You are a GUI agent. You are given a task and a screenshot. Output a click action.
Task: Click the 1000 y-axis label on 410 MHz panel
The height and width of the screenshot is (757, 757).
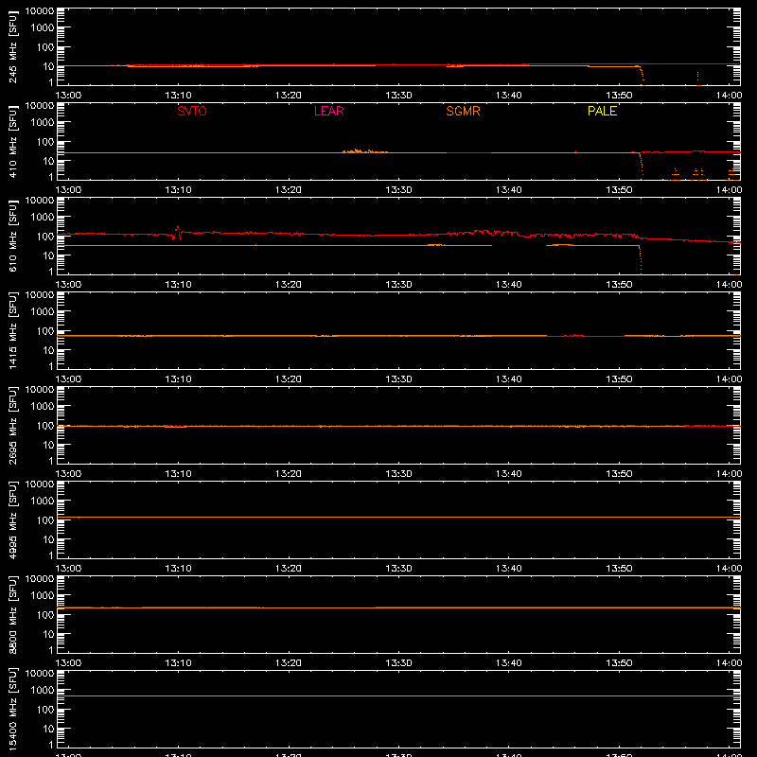(x=43, y=123)
